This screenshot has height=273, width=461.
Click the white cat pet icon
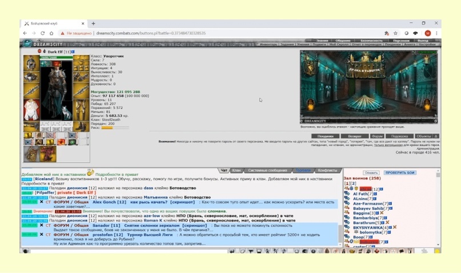[67, 113]
